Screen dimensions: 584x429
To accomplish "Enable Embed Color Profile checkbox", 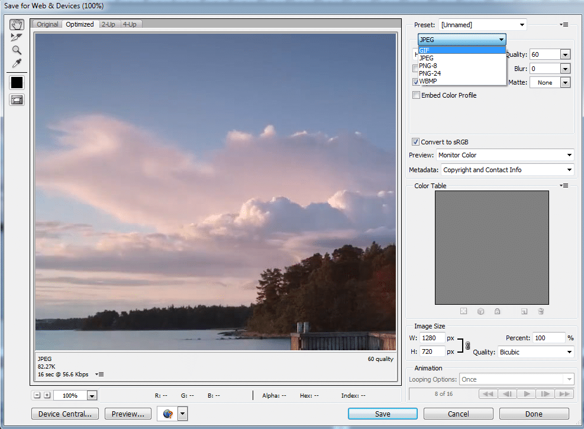I will [417, 95].
